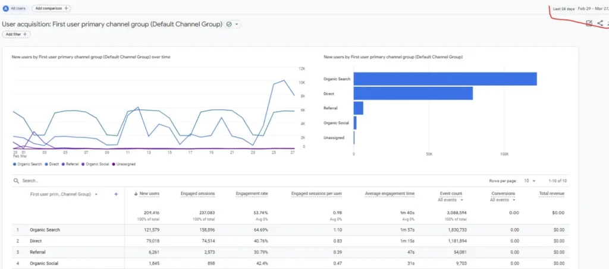Click the share report icon
The height and width of the screenshot is (269, 609).
(599, 23)
